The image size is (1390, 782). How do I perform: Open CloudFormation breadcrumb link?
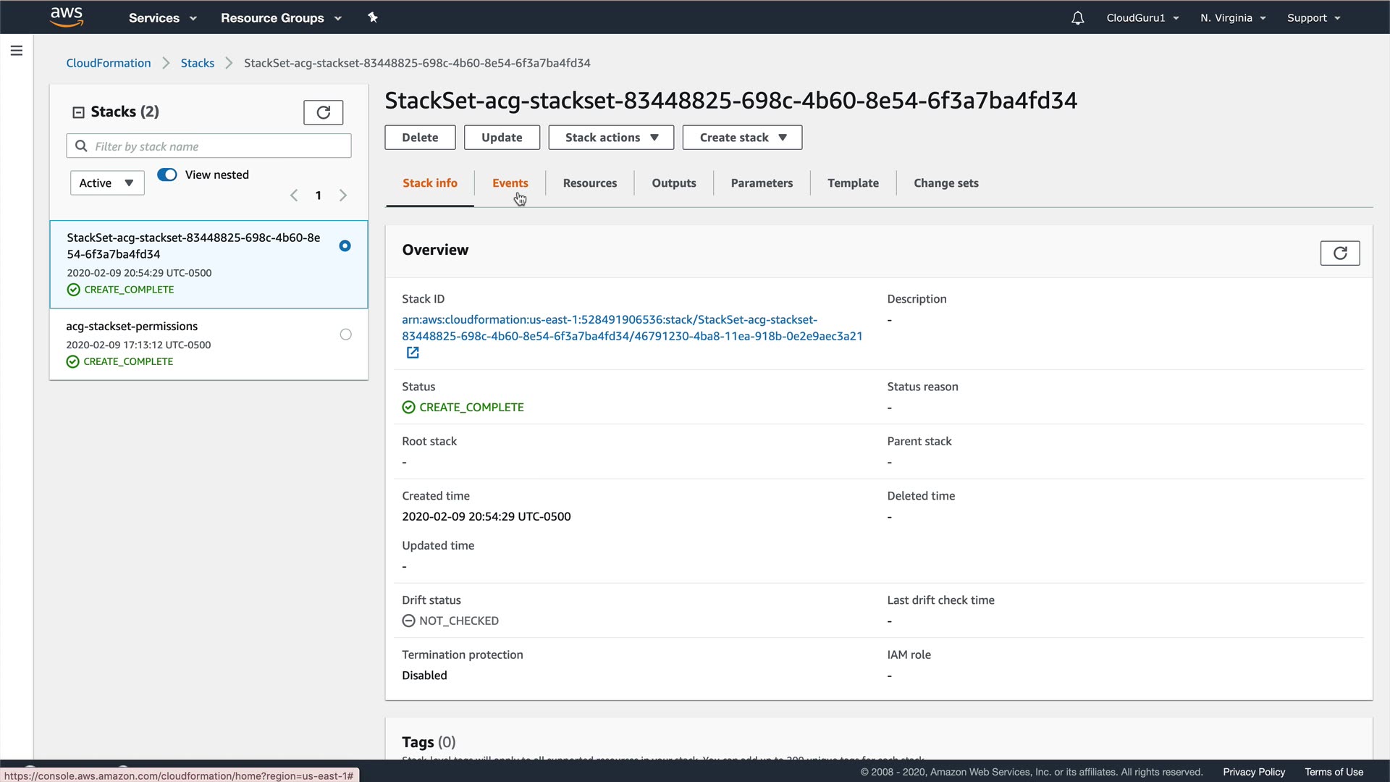(x=109, y=63)
